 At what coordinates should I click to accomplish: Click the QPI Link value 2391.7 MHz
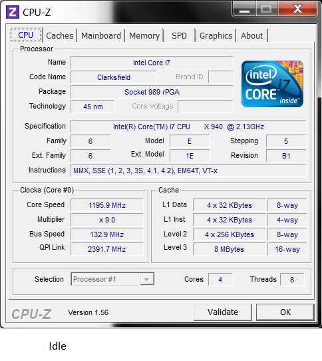click(x=107, y=249)
